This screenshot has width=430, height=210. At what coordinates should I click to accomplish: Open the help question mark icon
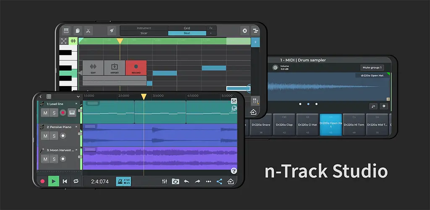click(x=233, y=171)
